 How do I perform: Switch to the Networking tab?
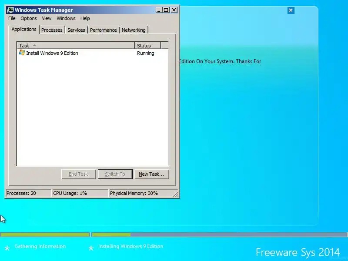[134, 30]
